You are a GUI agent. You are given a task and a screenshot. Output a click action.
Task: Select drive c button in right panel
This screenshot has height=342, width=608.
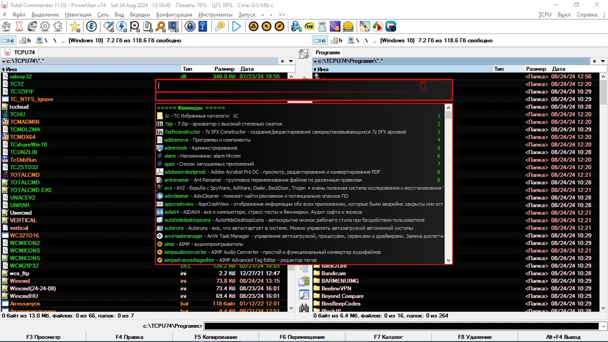point(320,41)
